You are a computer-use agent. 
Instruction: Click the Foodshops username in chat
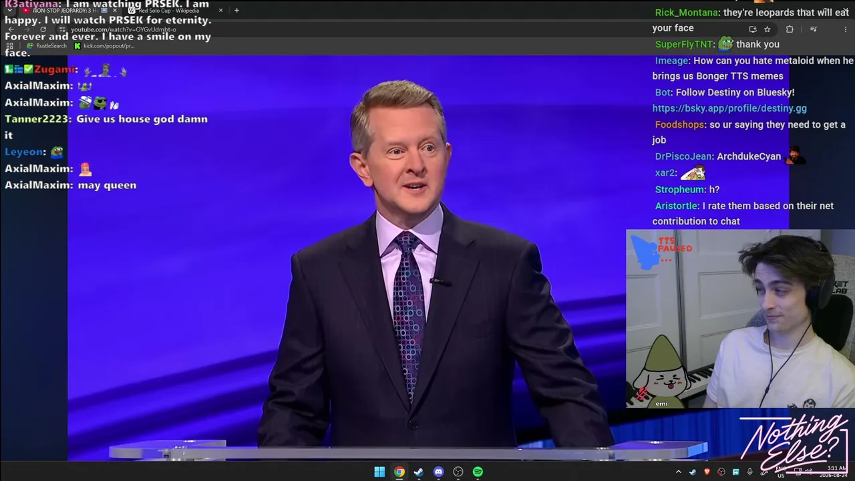679,125
